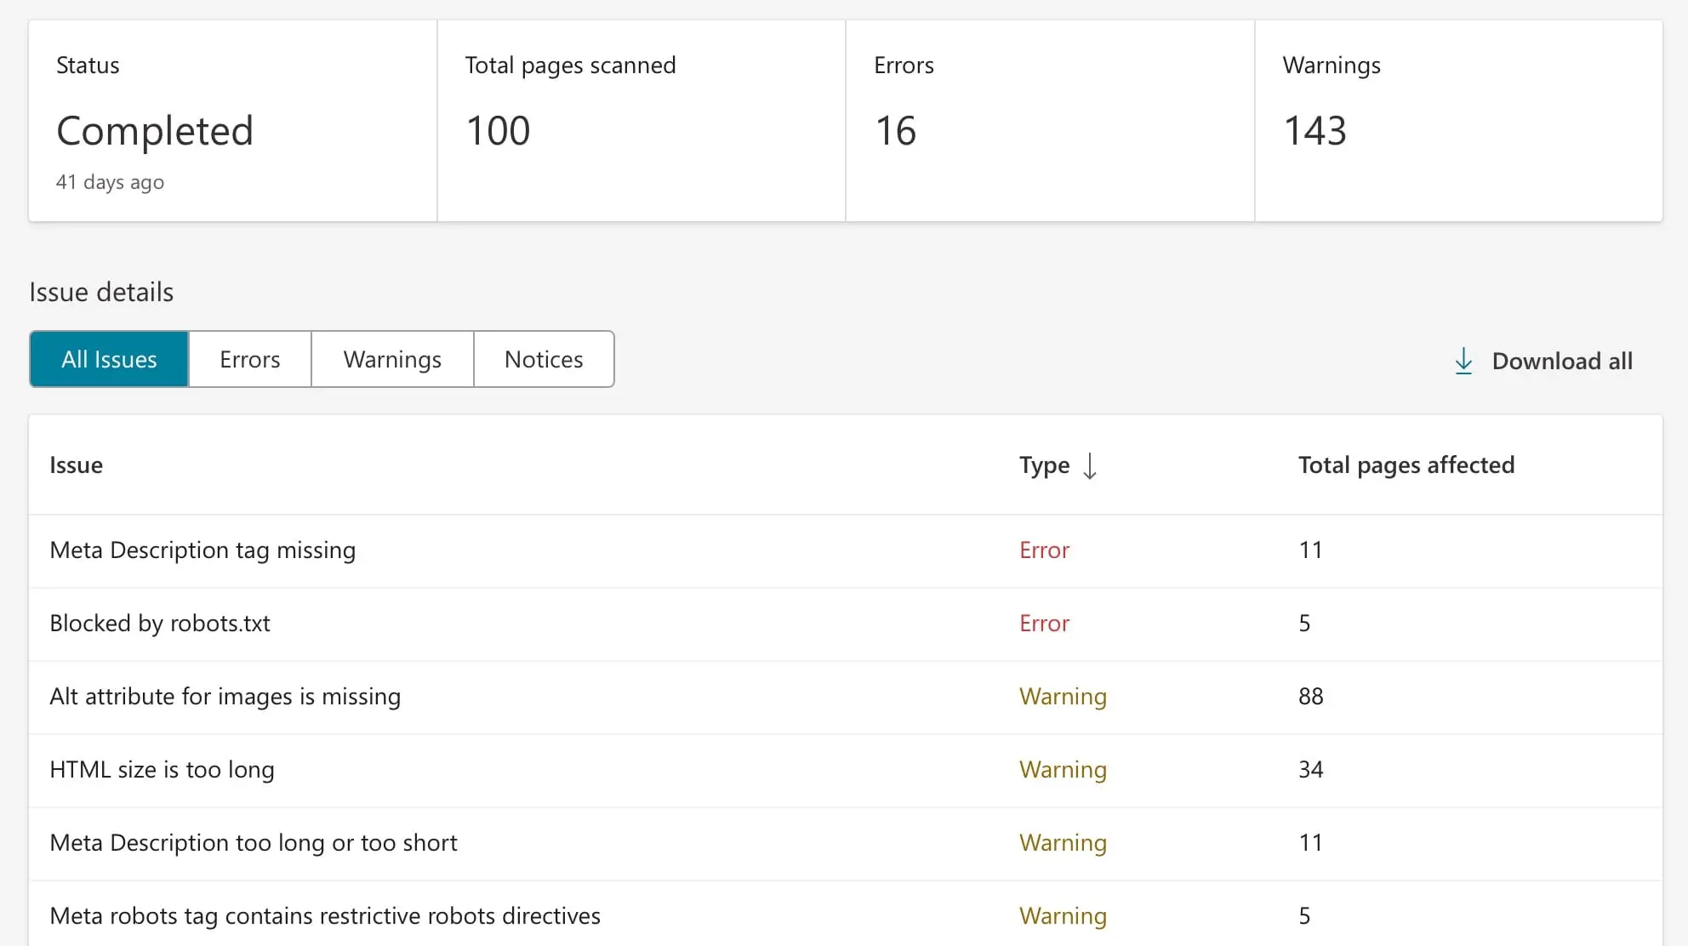
Task: Open the Blocked by robots.txt row
Action: pos(160,624)
